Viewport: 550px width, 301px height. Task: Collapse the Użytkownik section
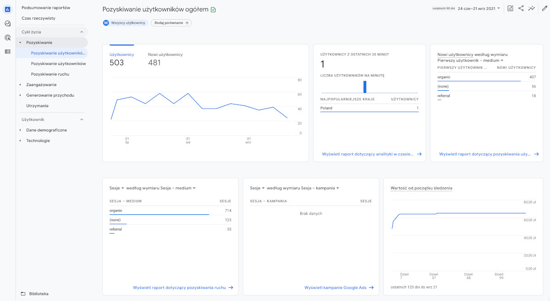82,120
